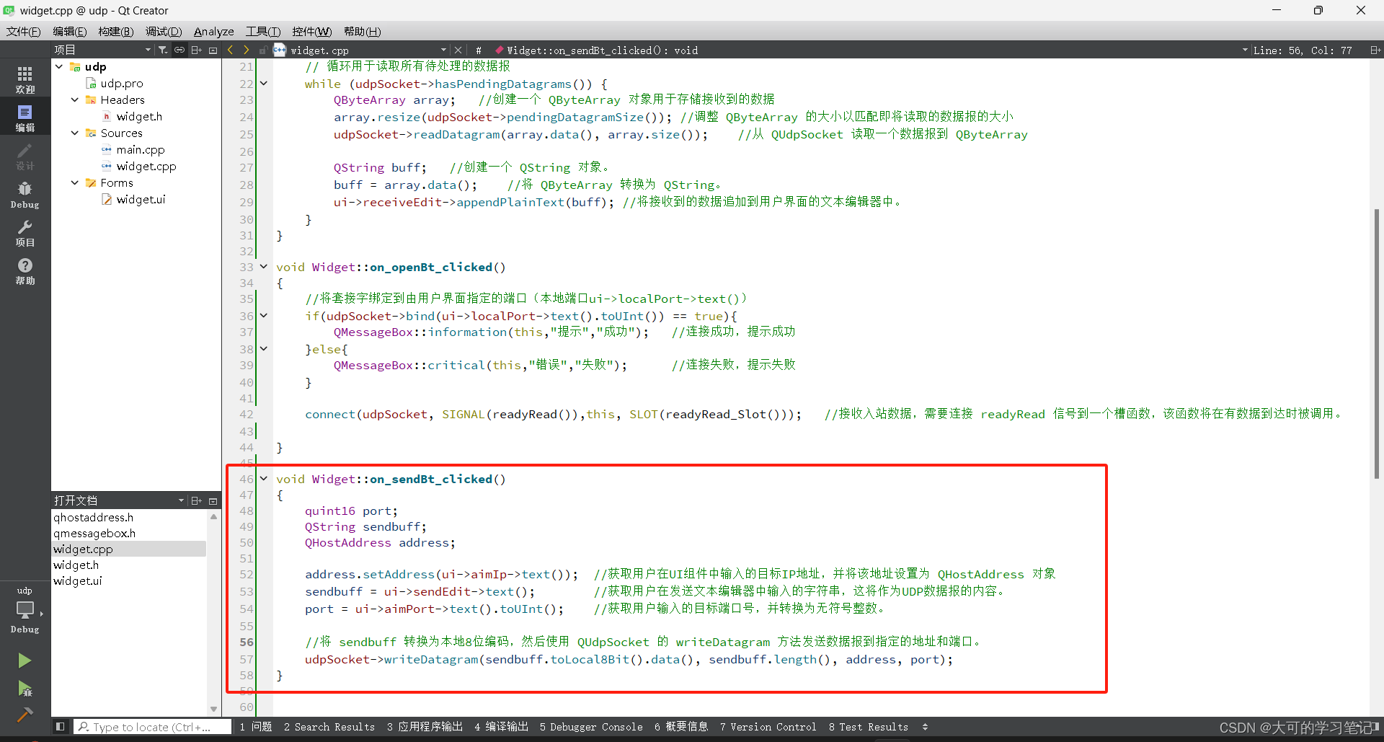Click the navigate back arrow in the editor toolbar
Viewport: 1384px width, 742px height.
coord(229,50)
